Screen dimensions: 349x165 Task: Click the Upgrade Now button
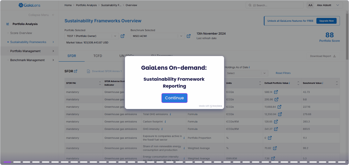[x=326, y=21]
